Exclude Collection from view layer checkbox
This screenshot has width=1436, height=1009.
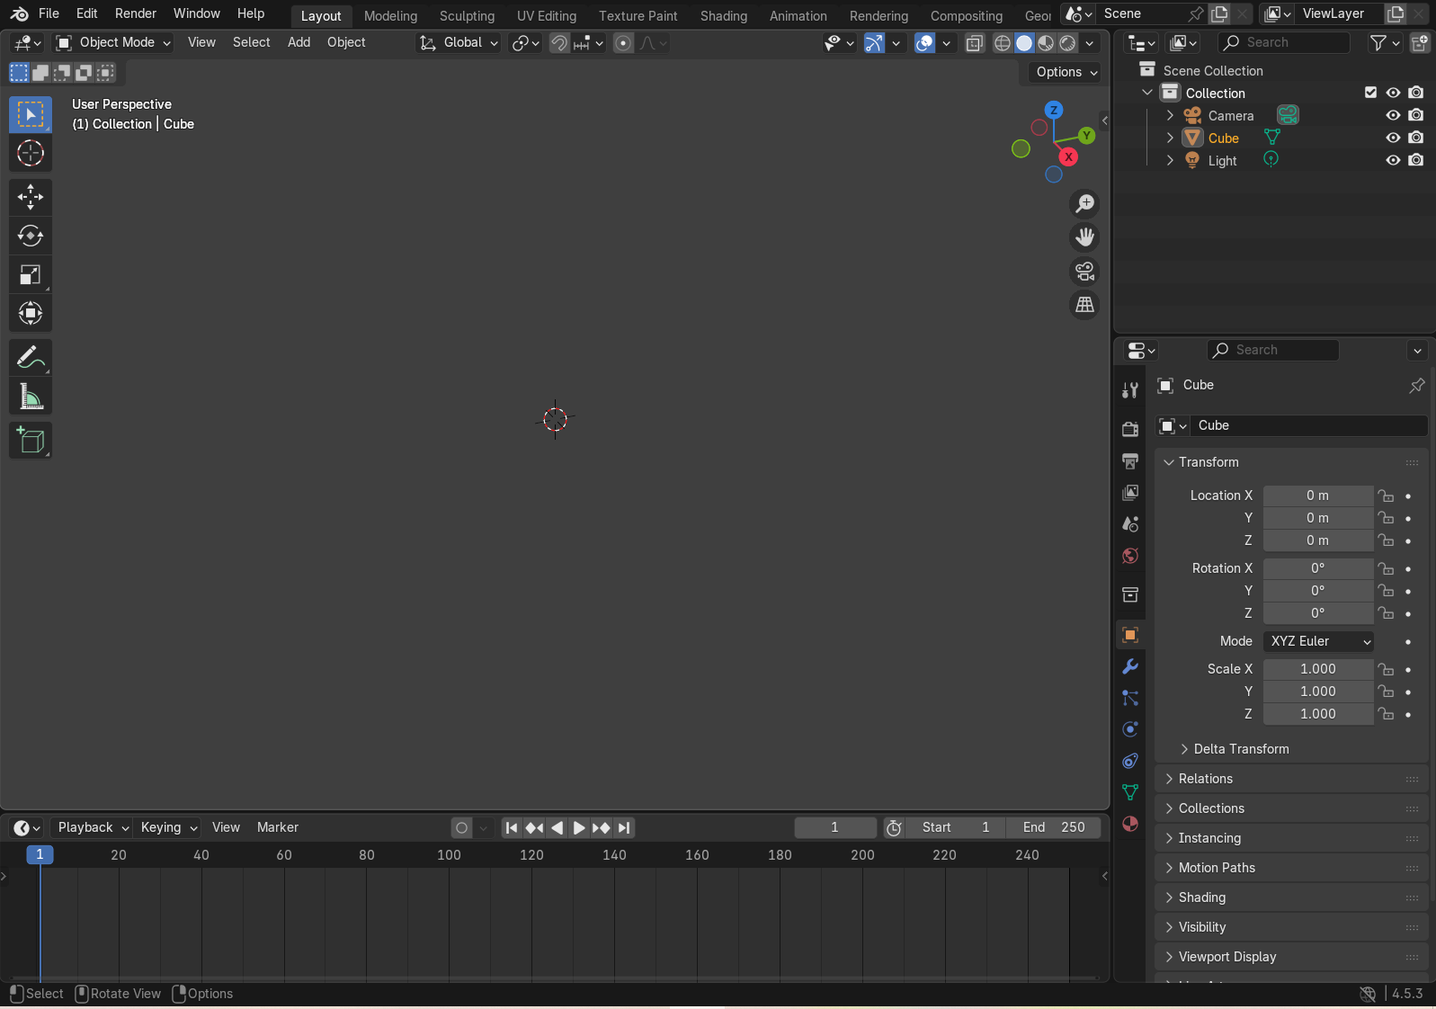(1370, 93)
